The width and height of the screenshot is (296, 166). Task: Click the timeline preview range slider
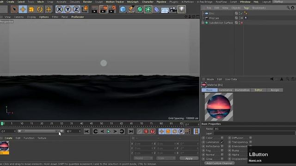tap(41, 131)
